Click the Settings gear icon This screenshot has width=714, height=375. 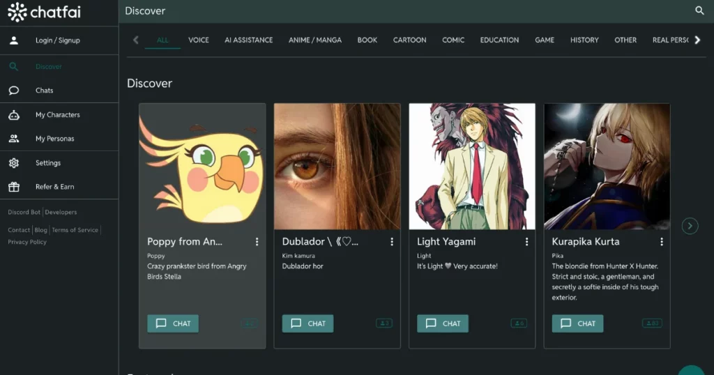pos(14,163)
